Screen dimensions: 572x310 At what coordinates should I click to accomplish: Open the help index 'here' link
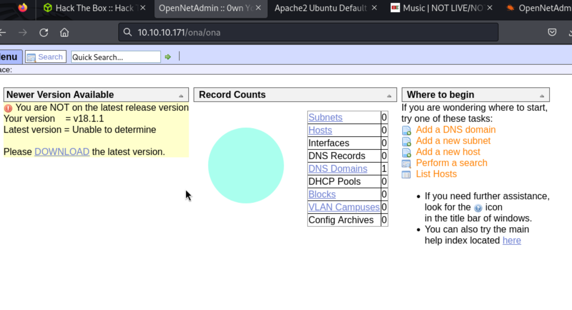click(512, 240)
